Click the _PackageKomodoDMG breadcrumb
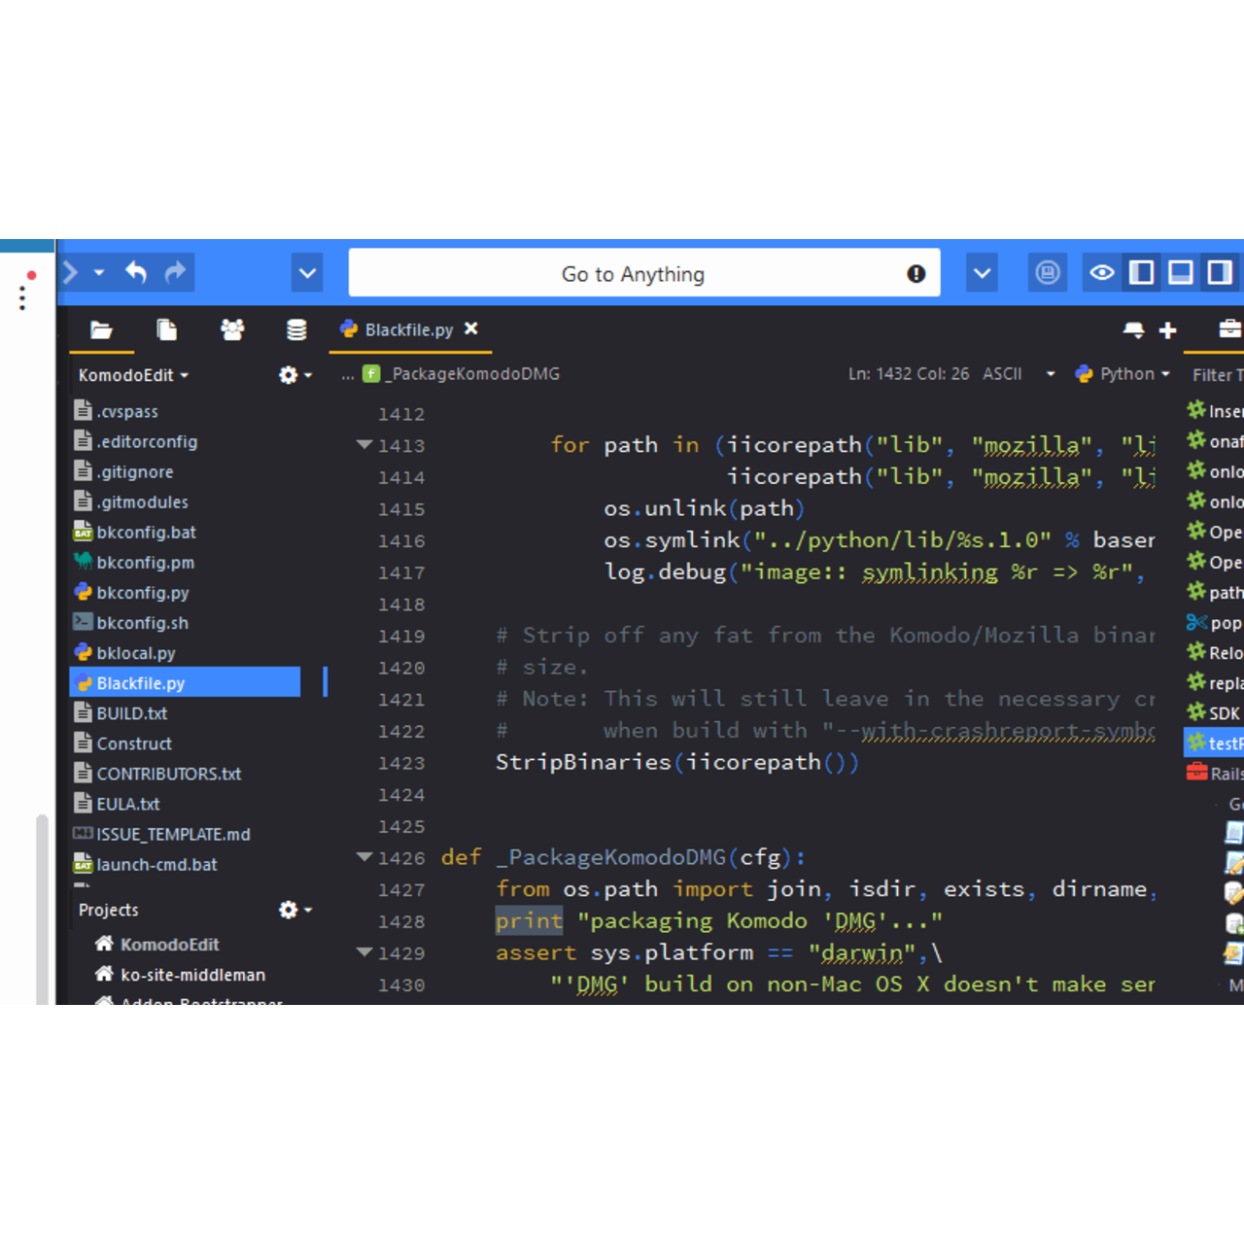The image size is (1244, 1244). pyautogui.click(x=473, y=374)
